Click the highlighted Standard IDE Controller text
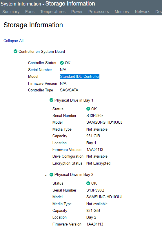The height and width of the screenshot is (229, 162). [x=80, y=76]
